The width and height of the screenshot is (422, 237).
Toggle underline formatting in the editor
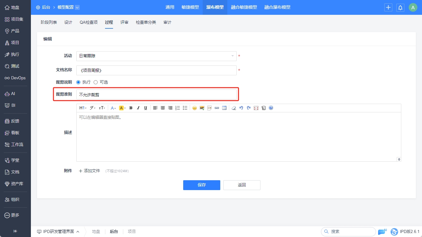pyautogui.click(x=146, y=108)
